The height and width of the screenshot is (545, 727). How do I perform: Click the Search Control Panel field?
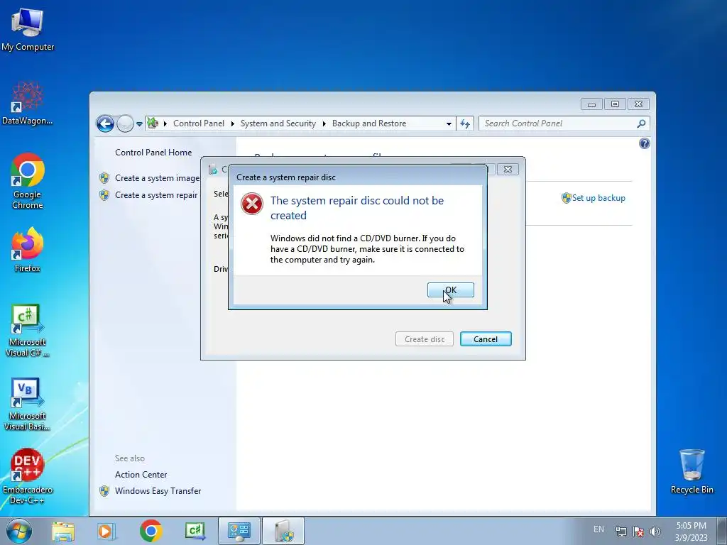point(558,123)
